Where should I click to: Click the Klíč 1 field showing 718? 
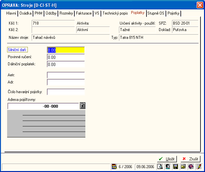(x=53, y=23)
